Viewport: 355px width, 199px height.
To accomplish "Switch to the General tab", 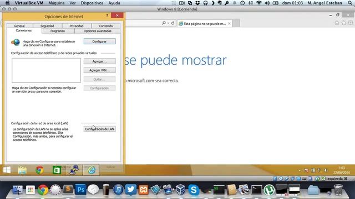I will click(19, 26).
